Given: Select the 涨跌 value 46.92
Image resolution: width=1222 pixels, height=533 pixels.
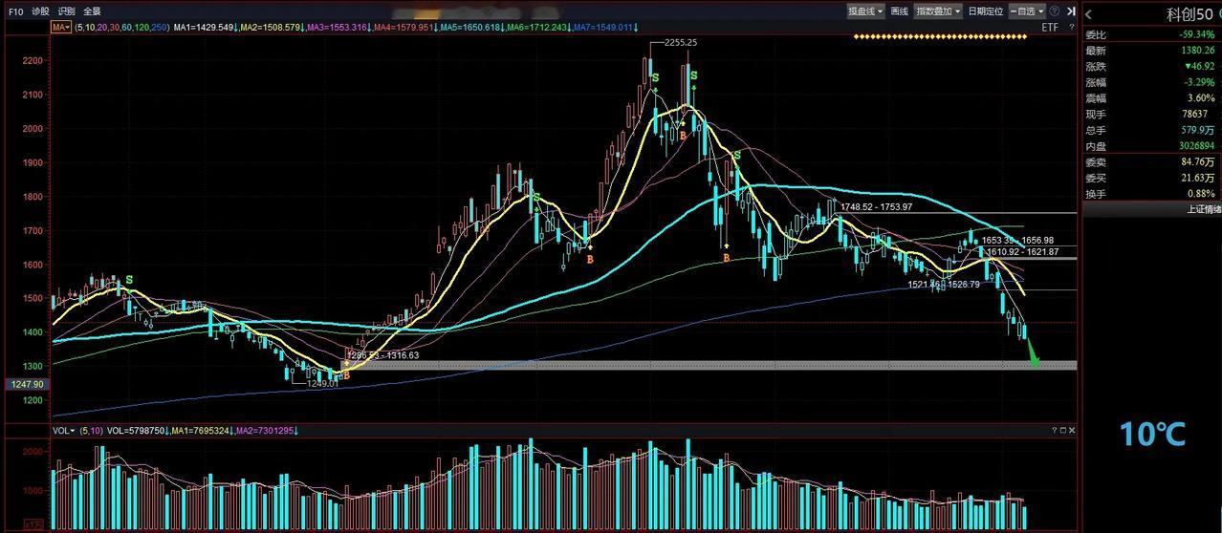Looking at the screenshot, I should tap(1199, 66).
